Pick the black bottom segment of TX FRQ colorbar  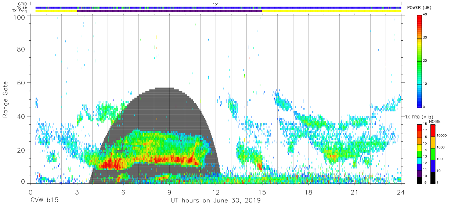pyautogui.click(x=419, y=179)
